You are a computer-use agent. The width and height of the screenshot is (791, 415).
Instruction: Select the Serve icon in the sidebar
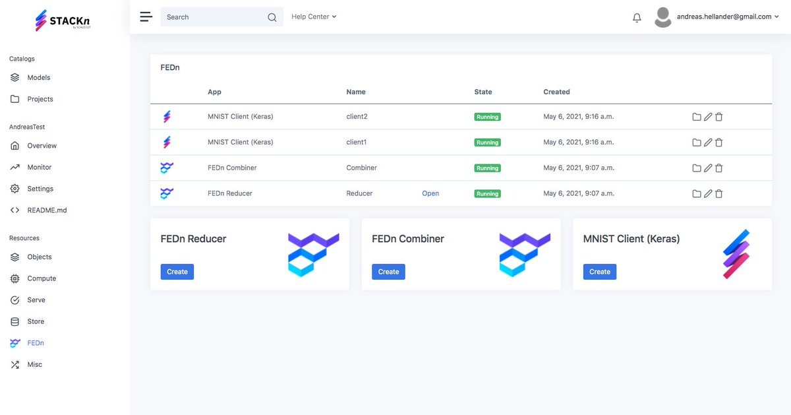(x=16, y=300)
